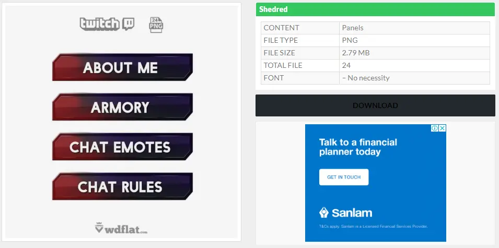Click the GET IN TOUCH button

point(344,177)
